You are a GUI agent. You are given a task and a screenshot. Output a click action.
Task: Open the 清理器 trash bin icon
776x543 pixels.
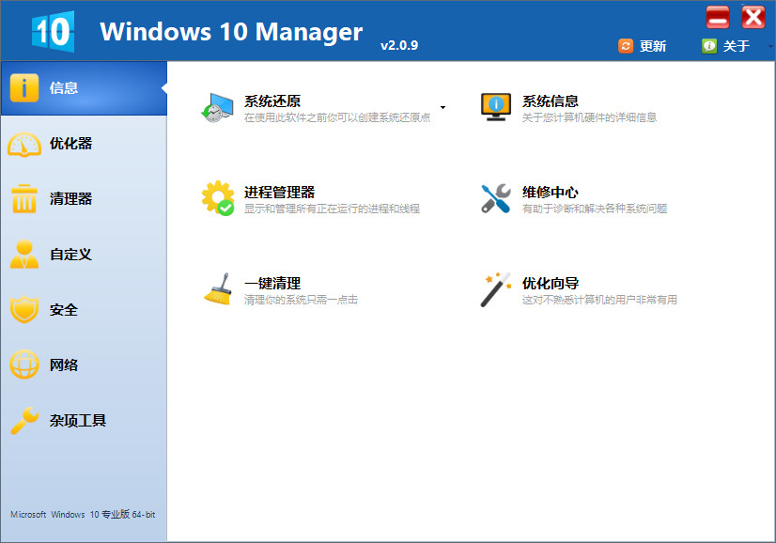23,198
